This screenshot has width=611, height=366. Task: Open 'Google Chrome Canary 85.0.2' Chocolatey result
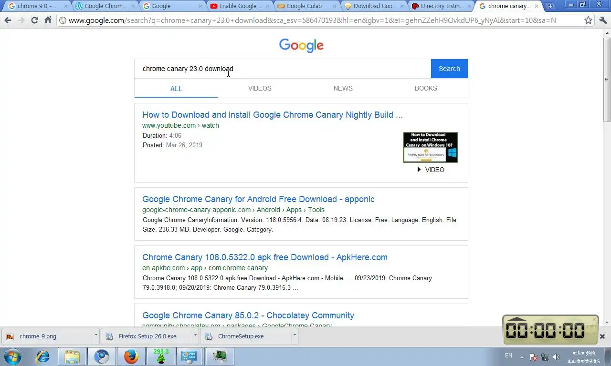pos(248,315)
